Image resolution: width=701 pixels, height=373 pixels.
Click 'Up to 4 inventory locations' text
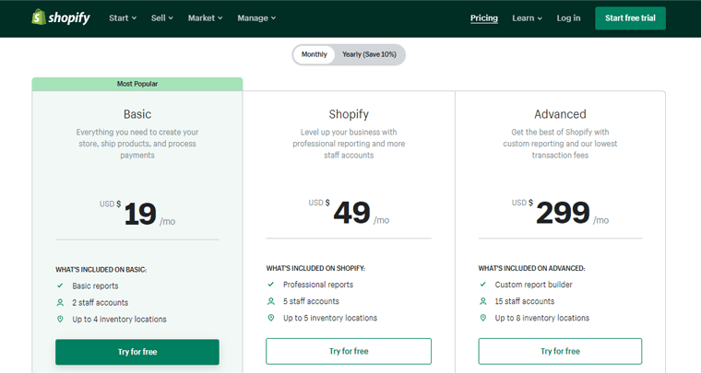pos(119,319)
